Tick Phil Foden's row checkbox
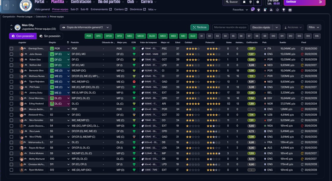The height and width of the screenshot is (181, 332). pos(11,87)
